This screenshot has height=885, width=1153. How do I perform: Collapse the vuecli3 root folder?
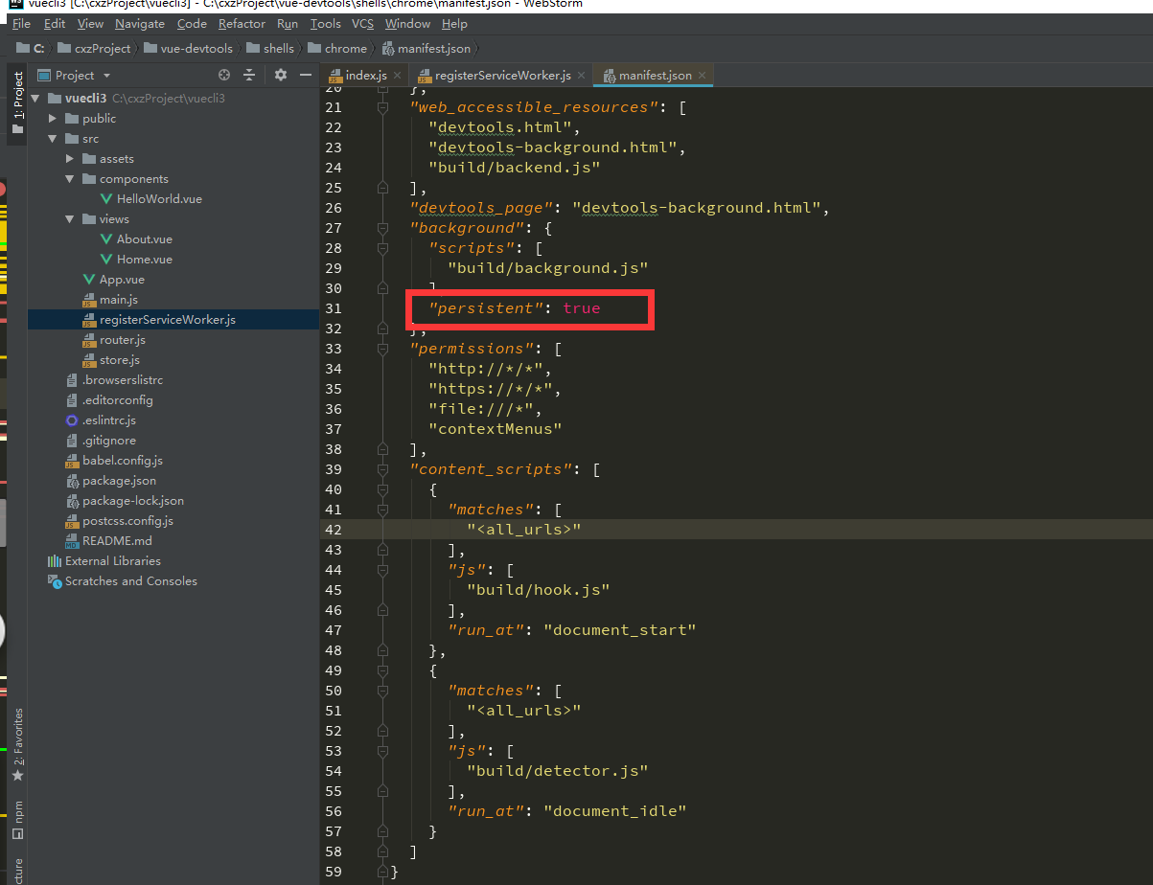point(36,99)
